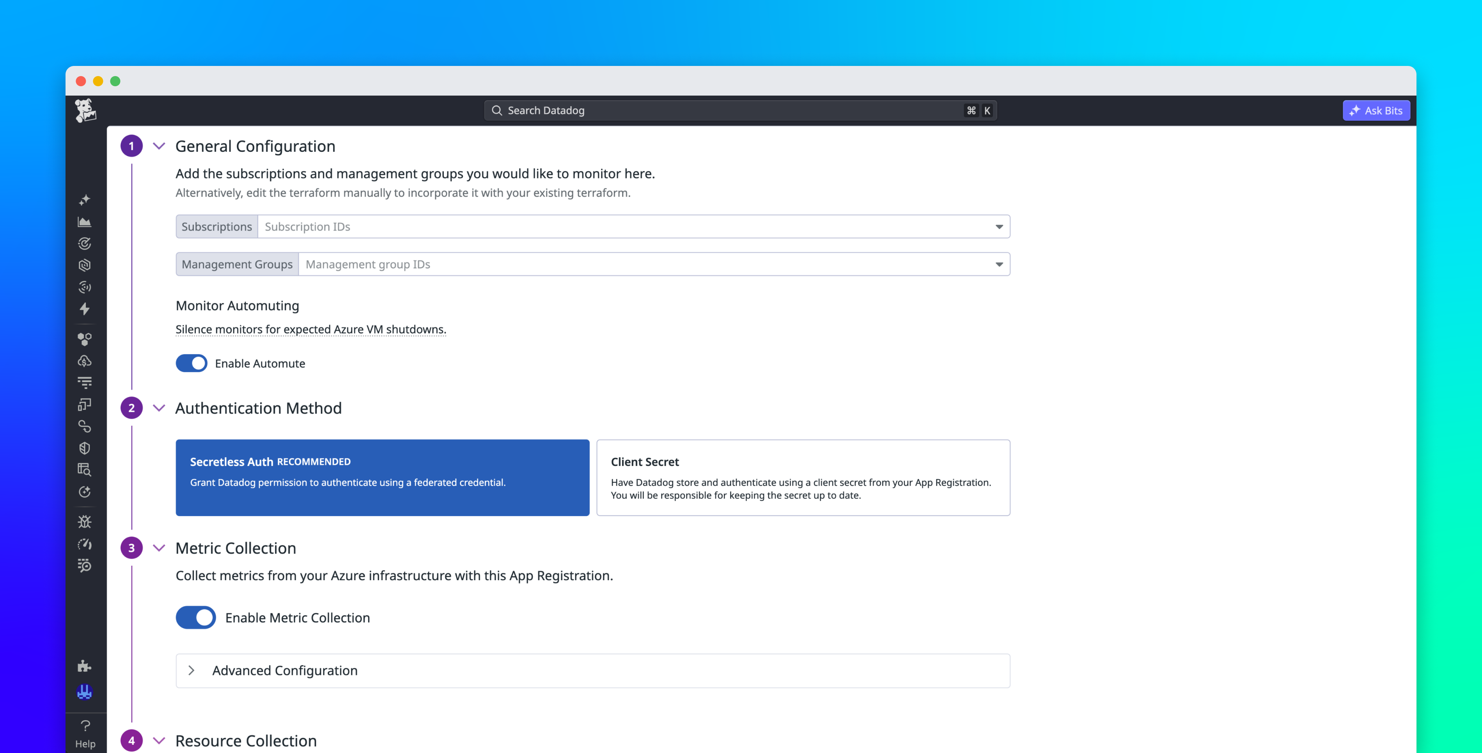Open the puzzle-piece integrations icon
Screen dimensions: 1482x753
click(x=85, y=666)
